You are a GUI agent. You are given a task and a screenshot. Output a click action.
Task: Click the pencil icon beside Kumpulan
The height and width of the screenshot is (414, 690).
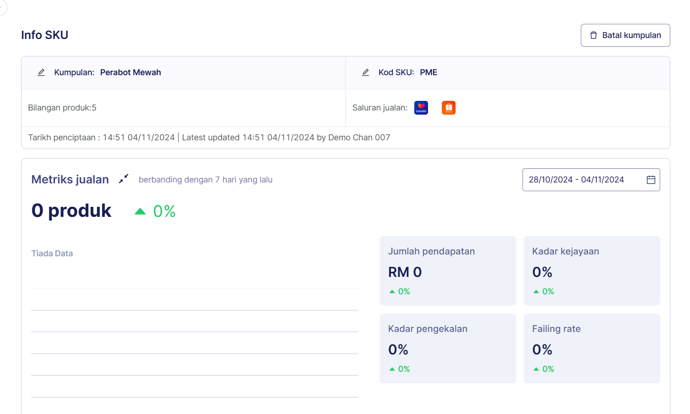pyautogui.click(x=41, y=72)
